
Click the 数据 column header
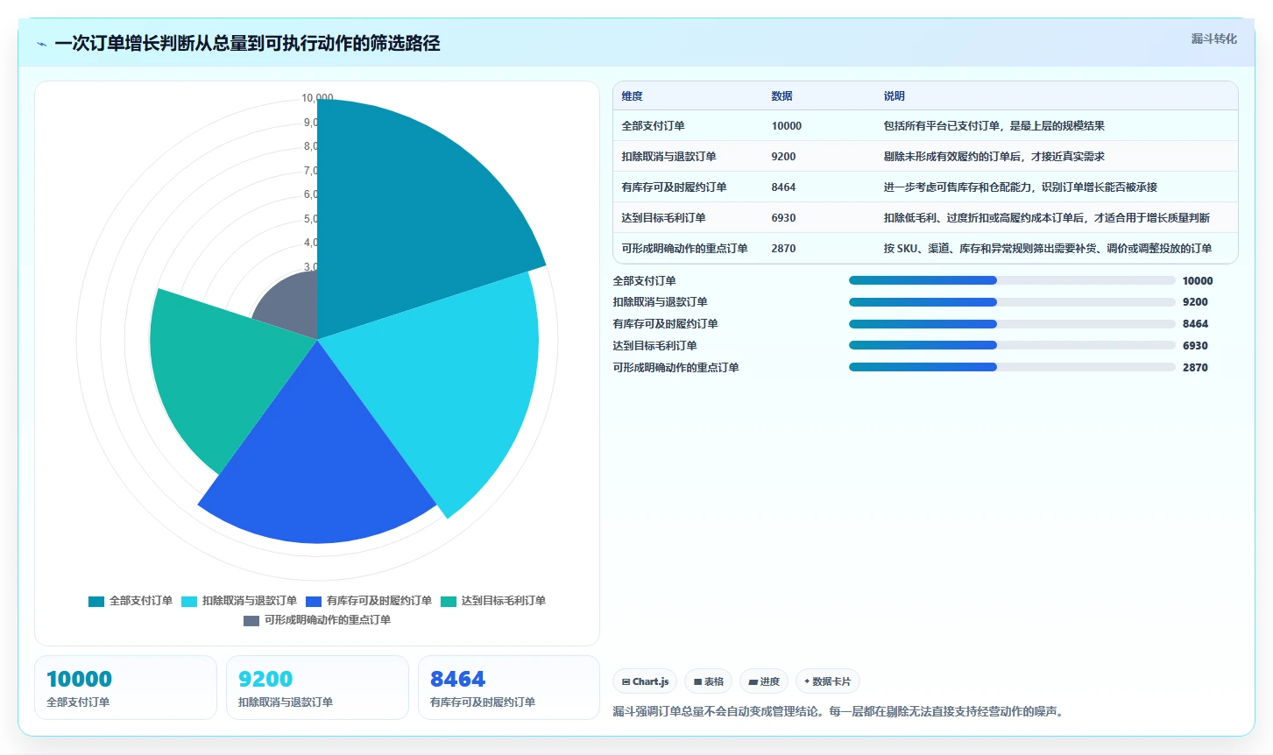pyautogui.click(x=781, y=96)
